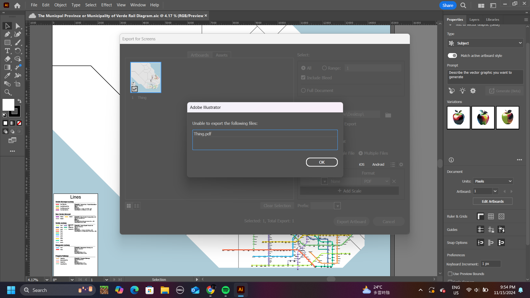This screenshot has height=298, width=530.
Task: Click the white Fill color swatch
Action: click(x=8, y=105)
